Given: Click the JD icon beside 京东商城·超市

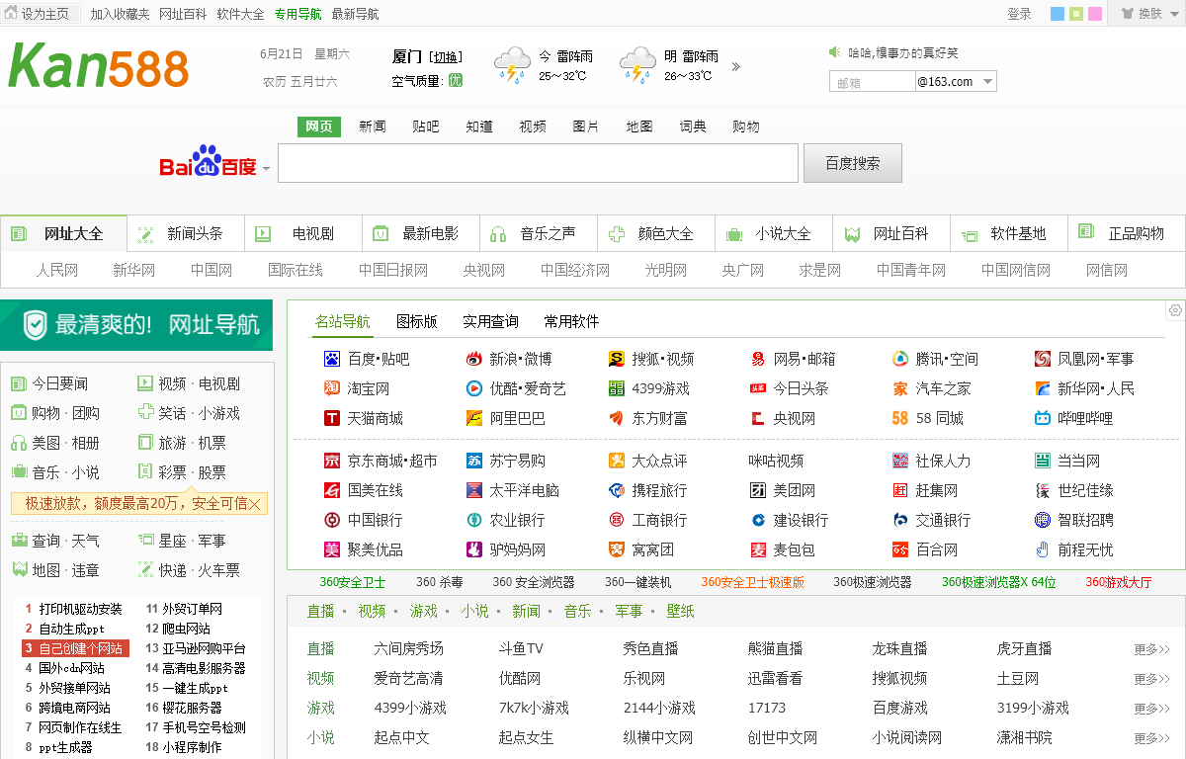Looking at the screenshot, I should tap(332, 461).
